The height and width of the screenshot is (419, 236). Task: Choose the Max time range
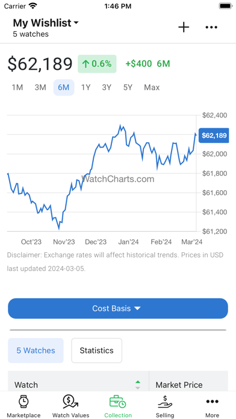coord(152,87)
